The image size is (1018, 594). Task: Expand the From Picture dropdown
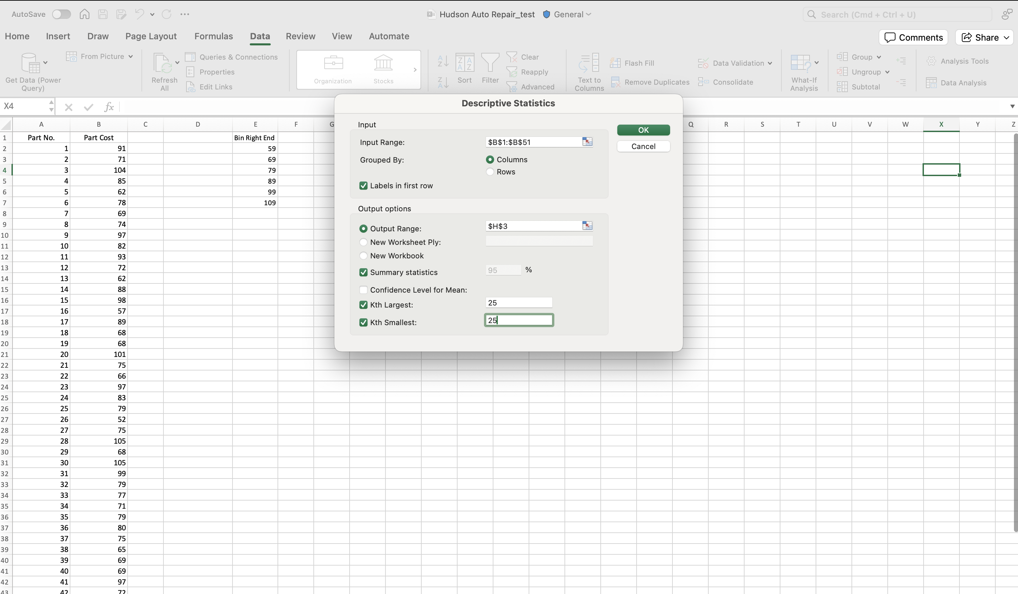tap(131, 57)
